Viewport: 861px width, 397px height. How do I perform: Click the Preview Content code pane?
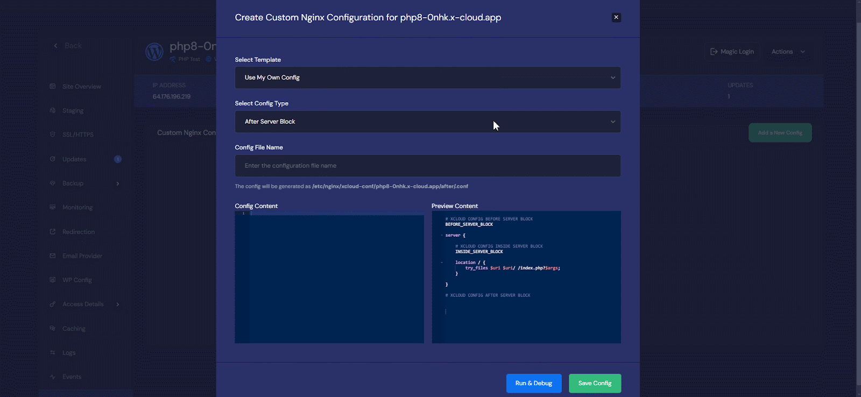click(526, 277)
